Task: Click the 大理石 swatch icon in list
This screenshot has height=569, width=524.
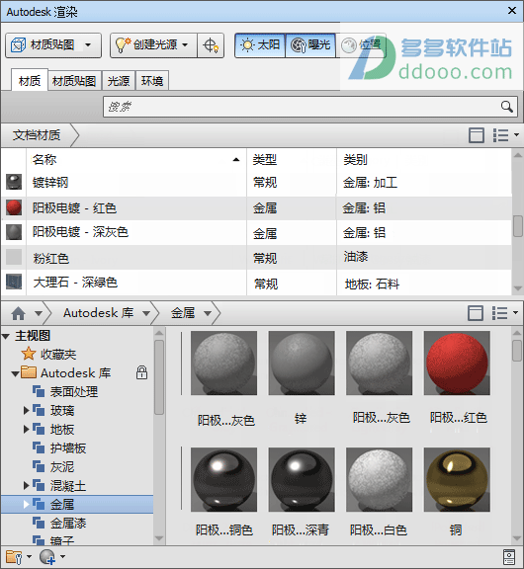Action: (14, 282)
